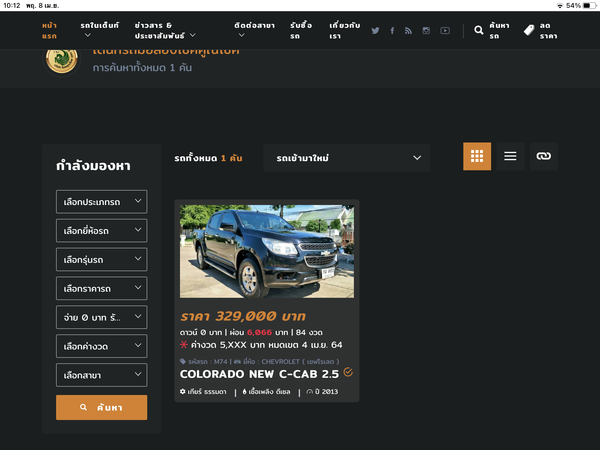This screenshot has width=600, height=450.
Task: Click the price tag discount icon
Action: [x=529, y=30]
